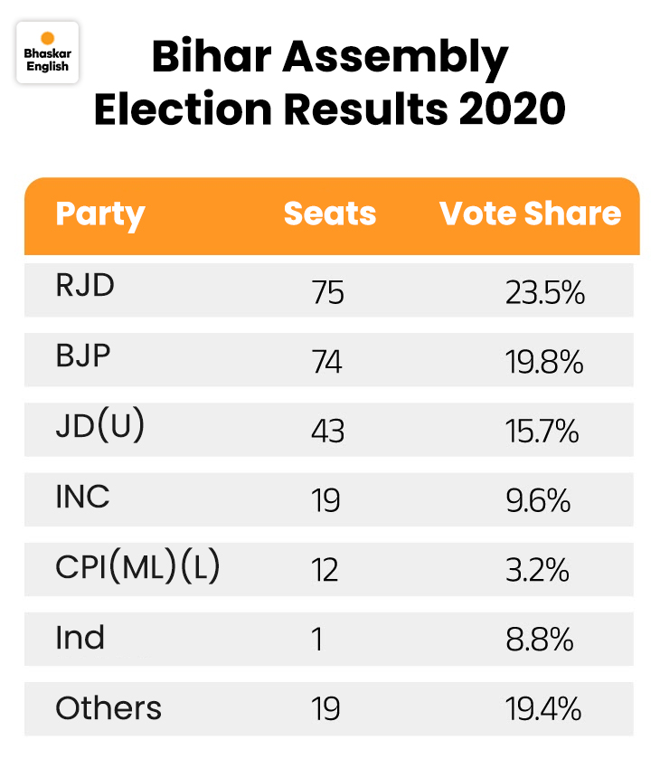660x759 pixels.
Task: Click the 9.6% vote share value
Action: click(x=539, y=501)
